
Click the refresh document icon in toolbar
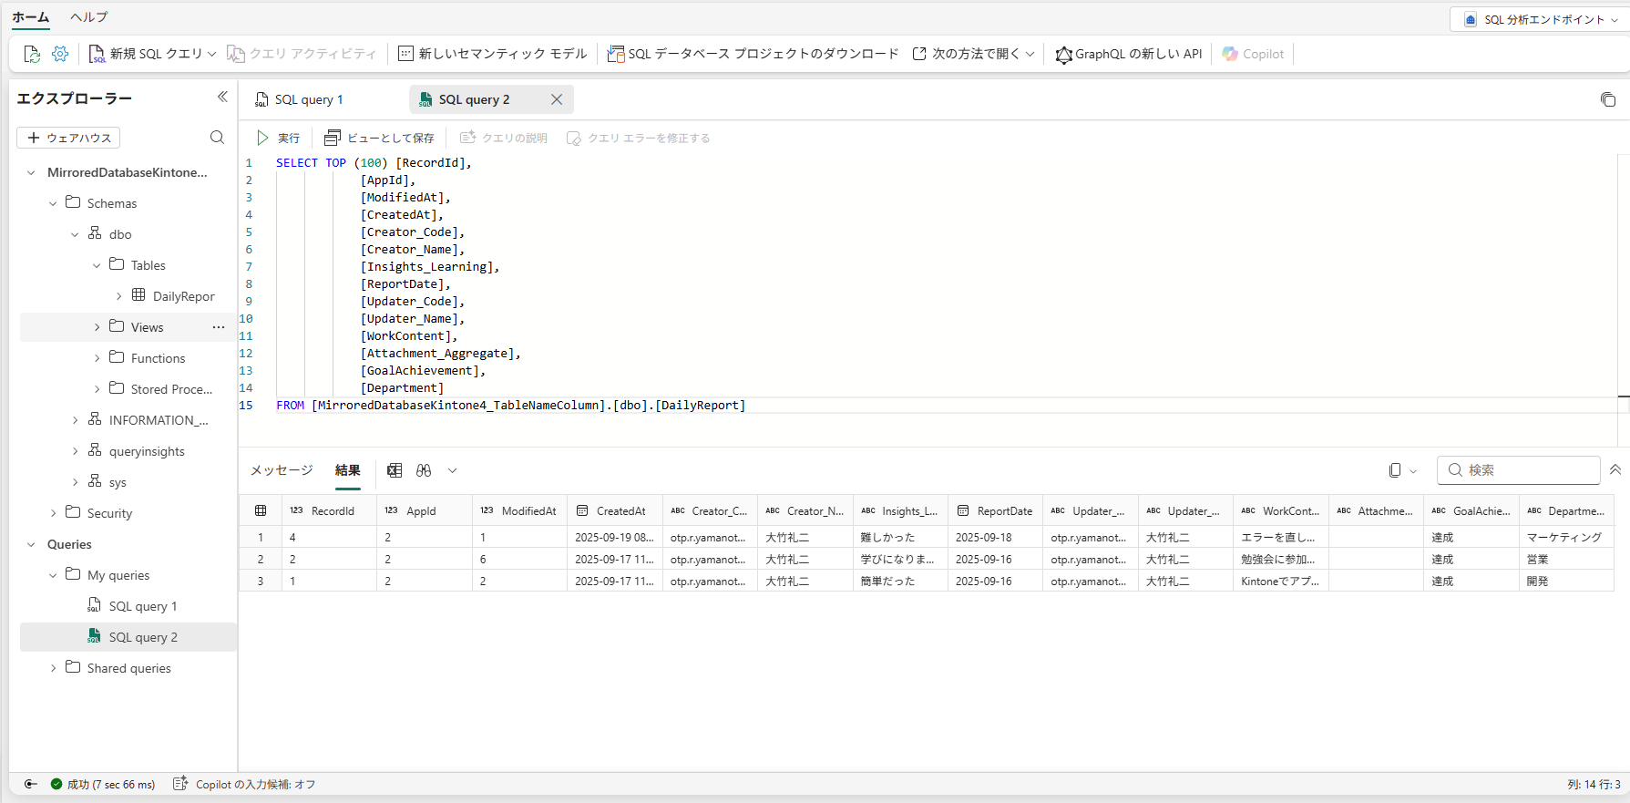(x=32, y=54)
